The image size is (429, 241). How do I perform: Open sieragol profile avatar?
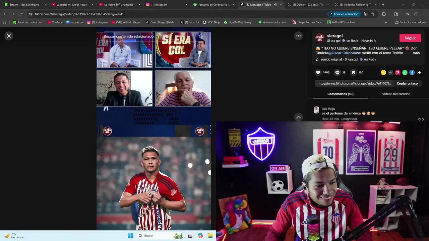point(320,38)
